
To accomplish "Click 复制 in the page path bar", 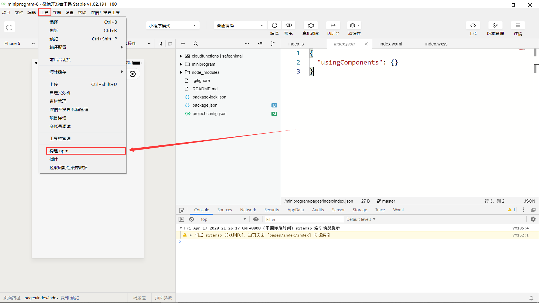I will click(x=64, y=298).
